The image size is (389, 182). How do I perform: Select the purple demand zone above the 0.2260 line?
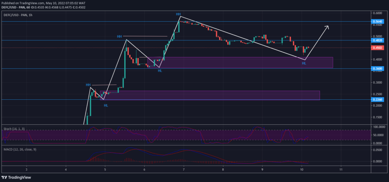point(210,96)
